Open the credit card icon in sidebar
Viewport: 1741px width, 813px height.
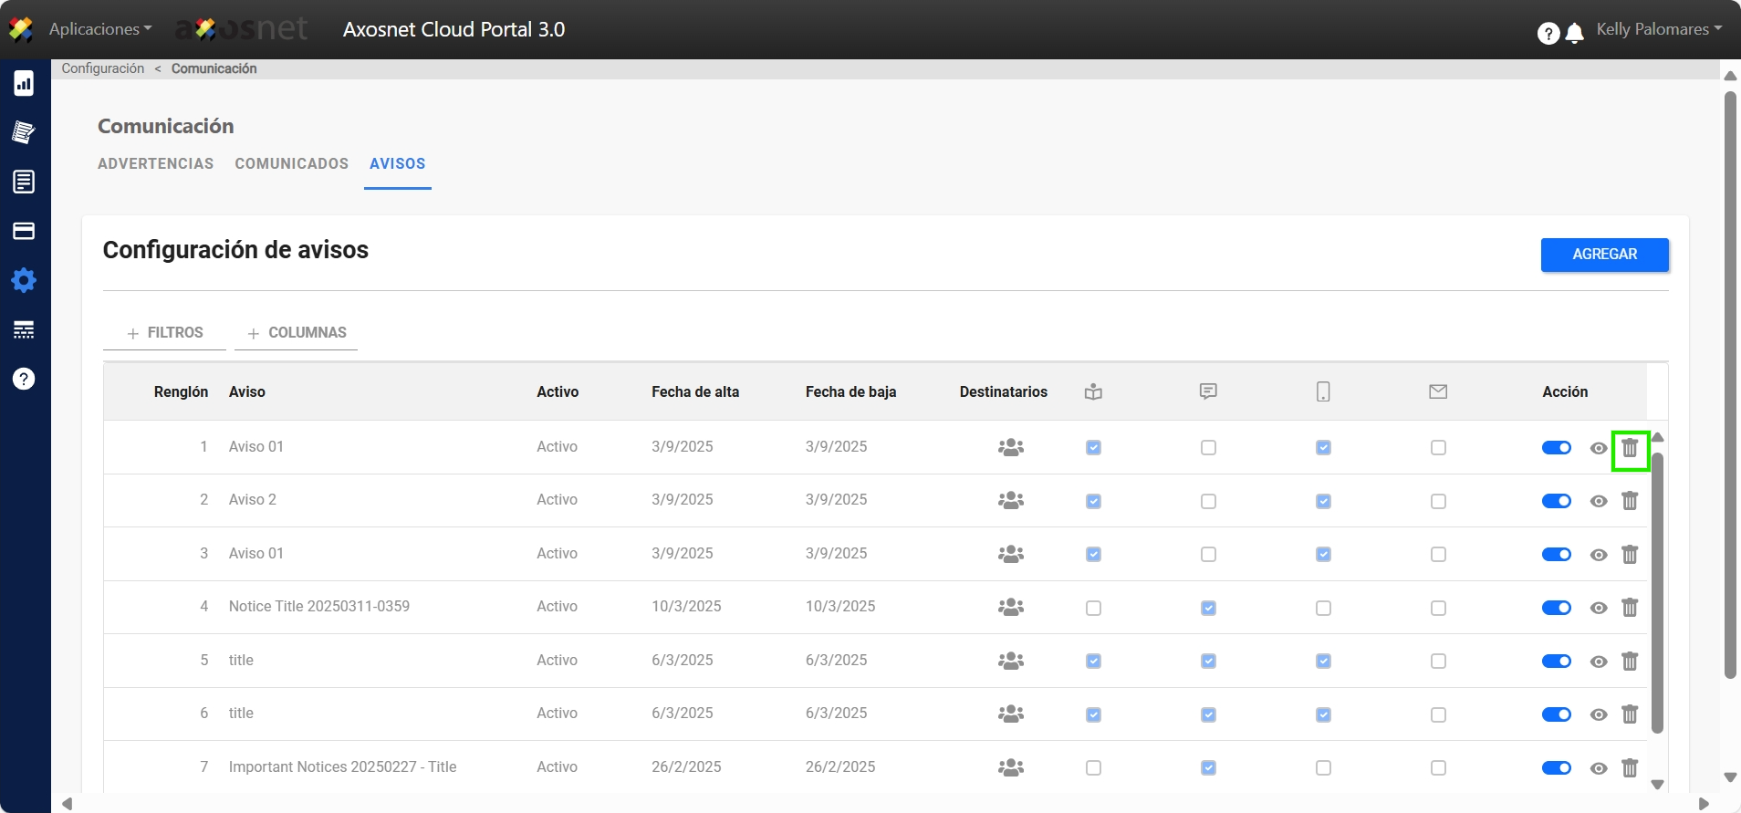click(x=24, y=231)
